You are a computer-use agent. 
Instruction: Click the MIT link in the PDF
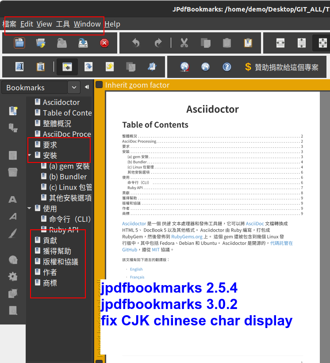(156, 250)
